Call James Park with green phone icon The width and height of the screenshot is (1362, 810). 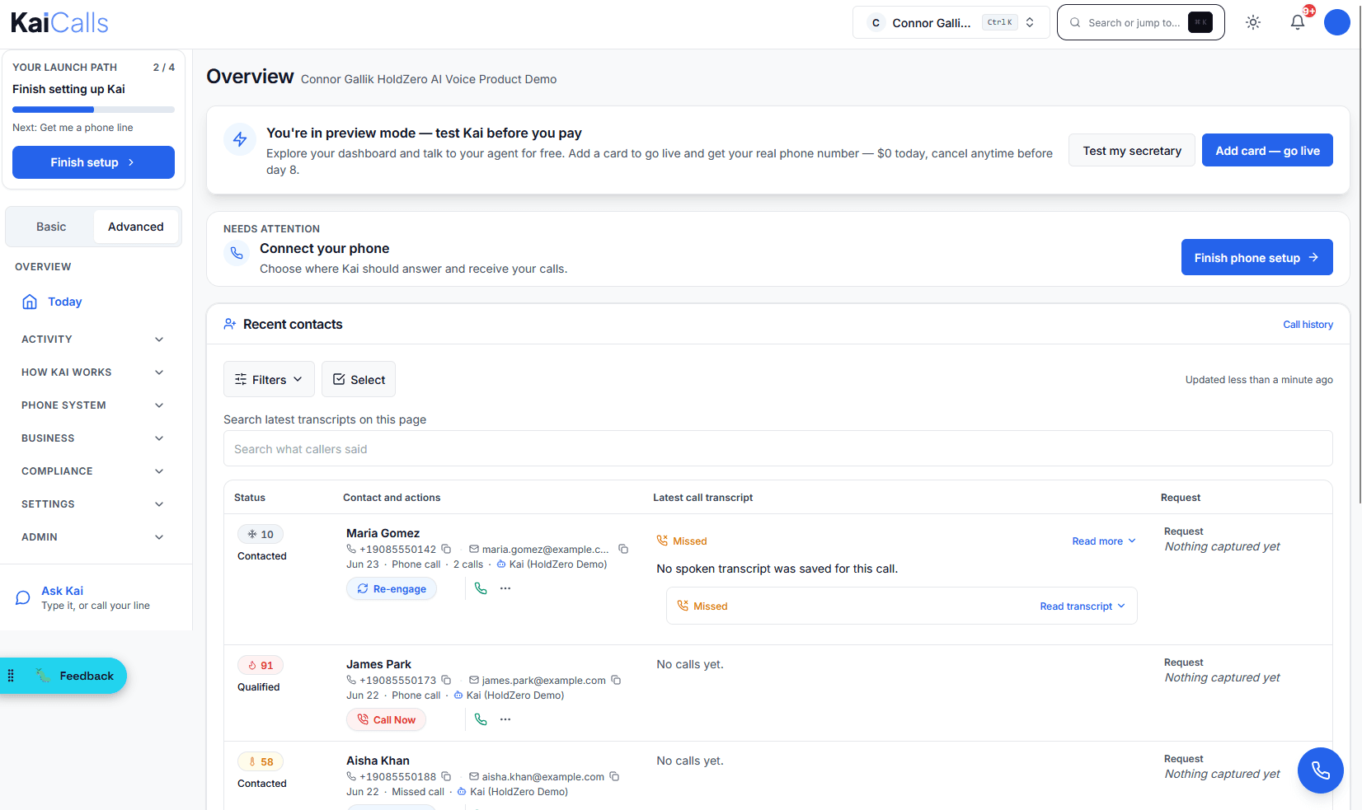pyautogui.click(x=481, y=719)
